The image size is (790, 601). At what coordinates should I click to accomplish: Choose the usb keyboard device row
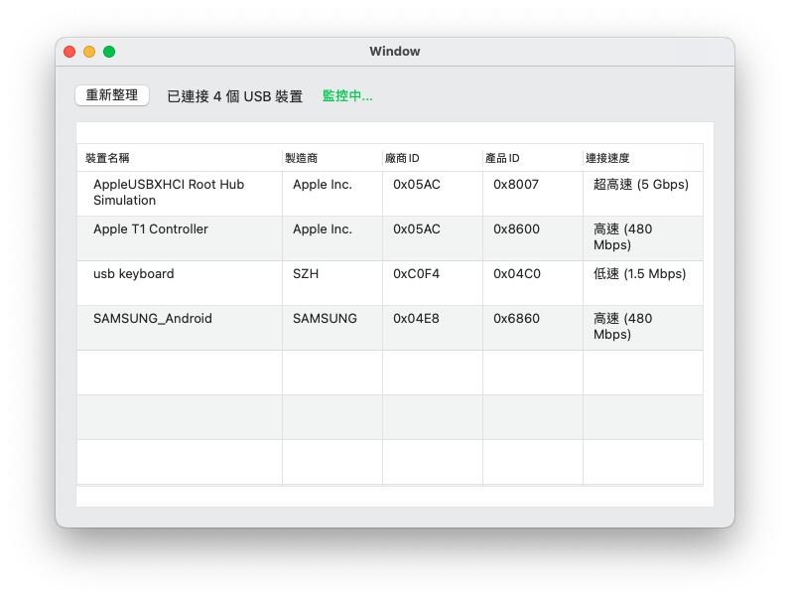click(134, 274)
